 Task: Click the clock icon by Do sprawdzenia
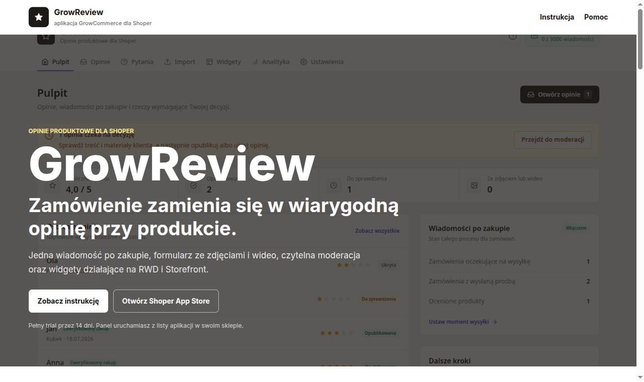334,185
